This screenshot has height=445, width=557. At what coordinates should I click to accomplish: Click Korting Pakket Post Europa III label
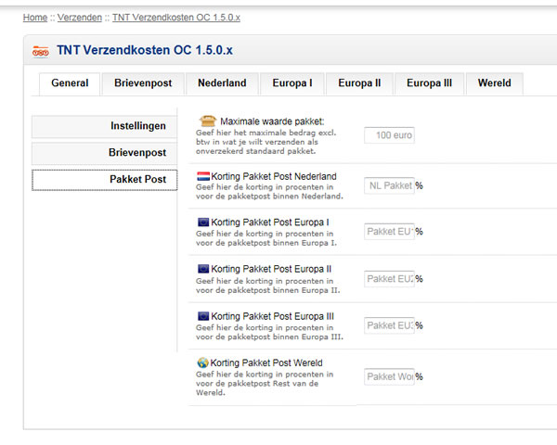272,316
